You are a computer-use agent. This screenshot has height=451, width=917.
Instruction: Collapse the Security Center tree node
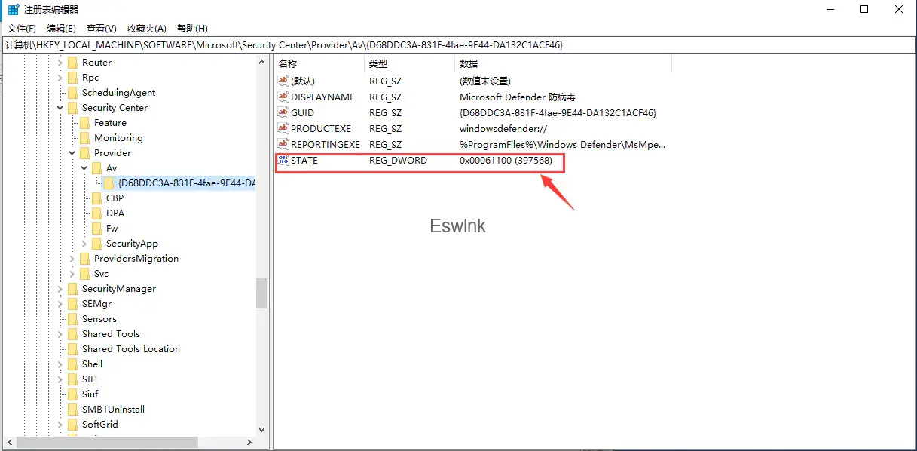(x=60, y=108)
